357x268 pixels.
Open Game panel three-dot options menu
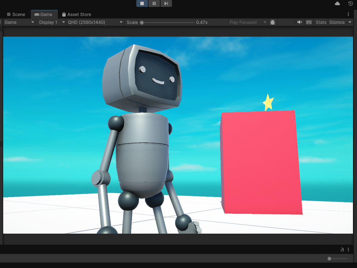click(x=348, y=14)
